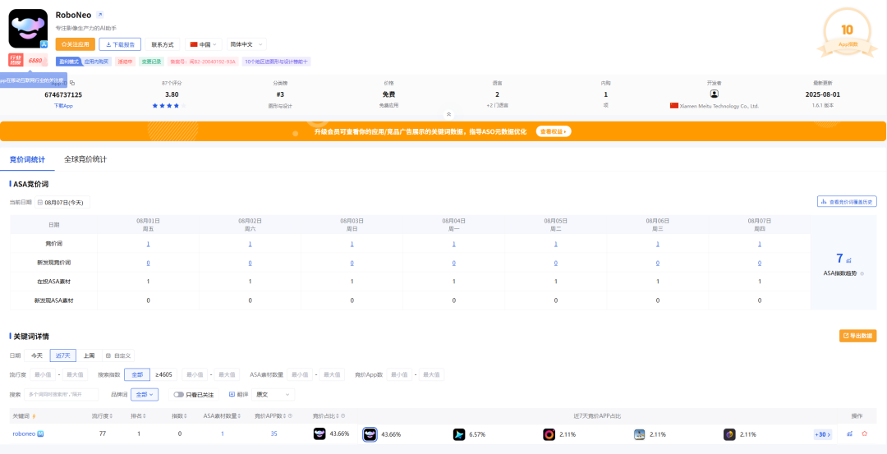
Task: Open the 简体中文 language dropdown
Action: [246, 44]
